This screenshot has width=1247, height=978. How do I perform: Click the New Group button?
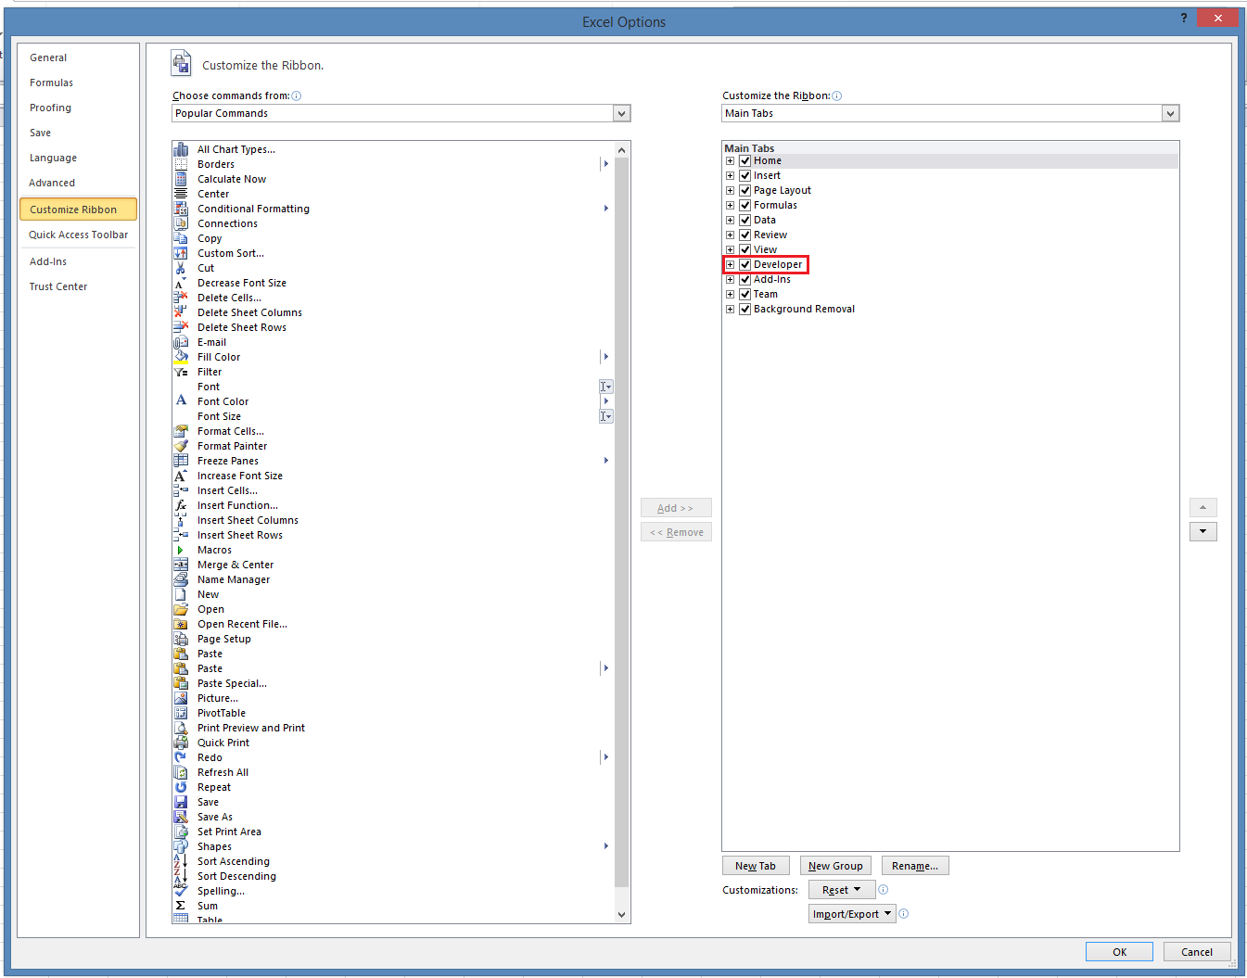(x=835, y=866)
